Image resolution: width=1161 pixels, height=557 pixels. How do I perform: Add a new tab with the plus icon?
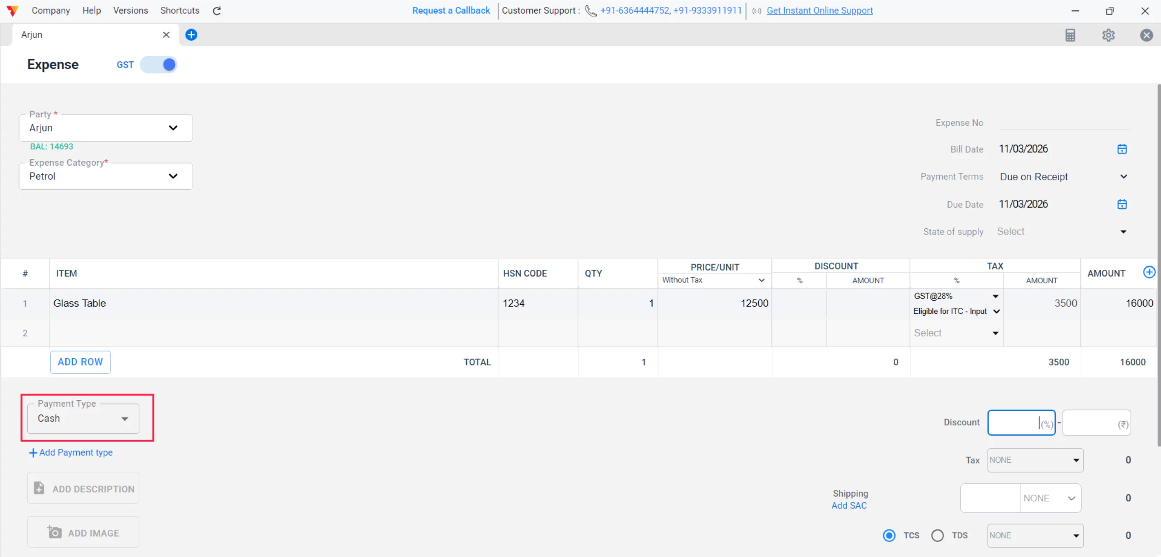(191, 35)
